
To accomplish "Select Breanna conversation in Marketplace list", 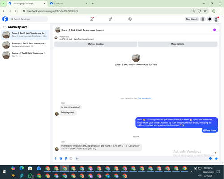I will tap(25, 45).
